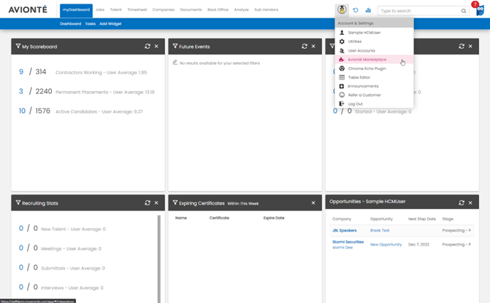Click the 9 Contractors Working count
This screenshot has height=303, width=490.
(21, 71)
